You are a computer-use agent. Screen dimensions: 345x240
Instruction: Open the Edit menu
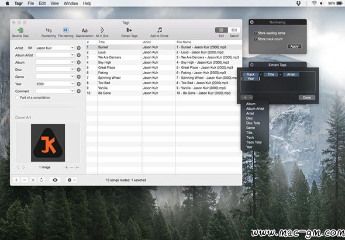[x=42, y=4]
